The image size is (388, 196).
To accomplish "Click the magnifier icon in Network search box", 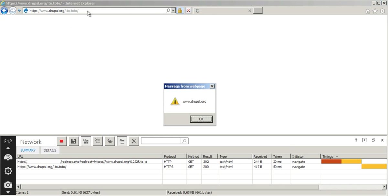I will point(184,141).
